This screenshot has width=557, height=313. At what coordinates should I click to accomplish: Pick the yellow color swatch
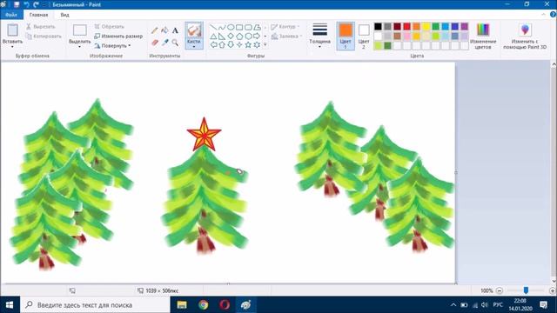[x=426, y=27]
